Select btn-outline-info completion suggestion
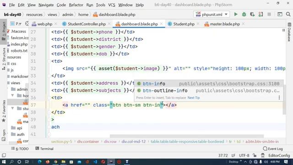The height and width of the screenshot is (165, 293). coord(209,91)
